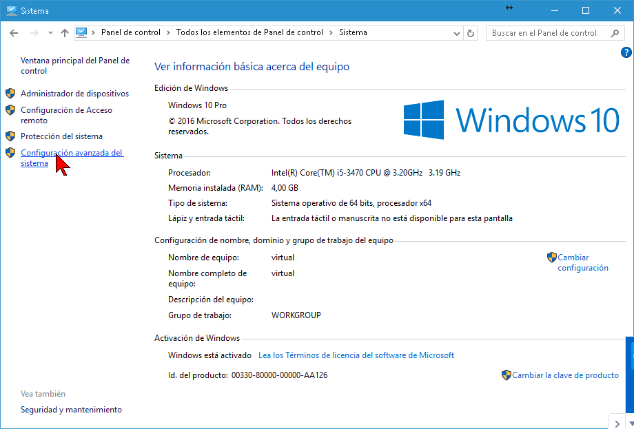634x429 pixels.
Task: Open Configuración avanzada del sistema link
Action: point(72,158)
